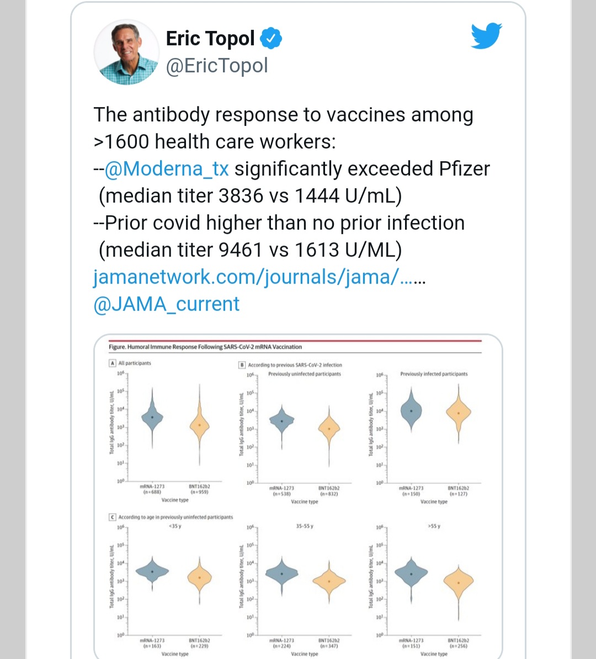Click the blue violin in the <35 y plot
596x659 pixels.
tap(152, 572)
